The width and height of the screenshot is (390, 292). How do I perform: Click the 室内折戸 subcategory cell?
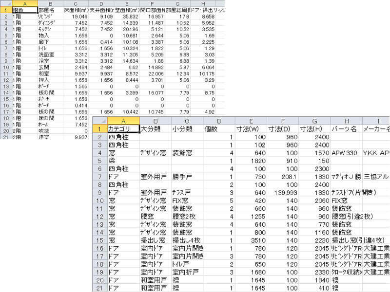coord(187,271)
